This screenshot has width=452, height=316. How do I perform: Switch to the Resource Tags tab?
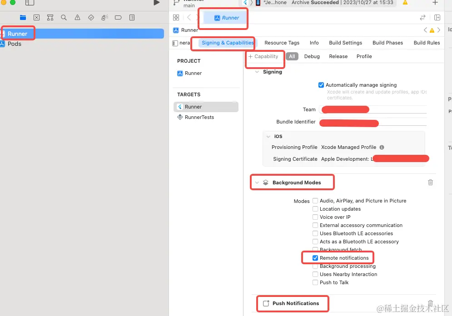click(282, 43)
